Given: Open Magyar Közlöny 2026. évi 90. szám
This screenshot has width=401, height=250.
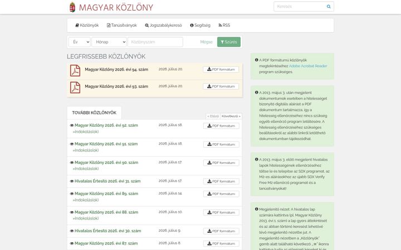Looking at the screenshot, I should pos(106,162).
